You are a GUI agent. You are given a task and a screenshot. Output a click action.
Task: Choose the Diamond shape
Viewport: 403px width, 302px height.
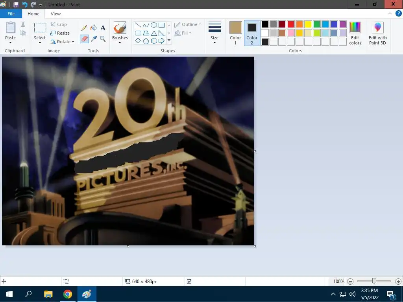pyautogui.click(x=138, y=41)
